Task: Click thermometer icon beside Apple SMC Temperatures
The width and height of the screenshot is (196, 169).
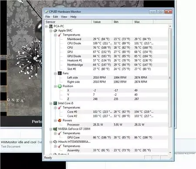Action: click(x=60, y=35)
